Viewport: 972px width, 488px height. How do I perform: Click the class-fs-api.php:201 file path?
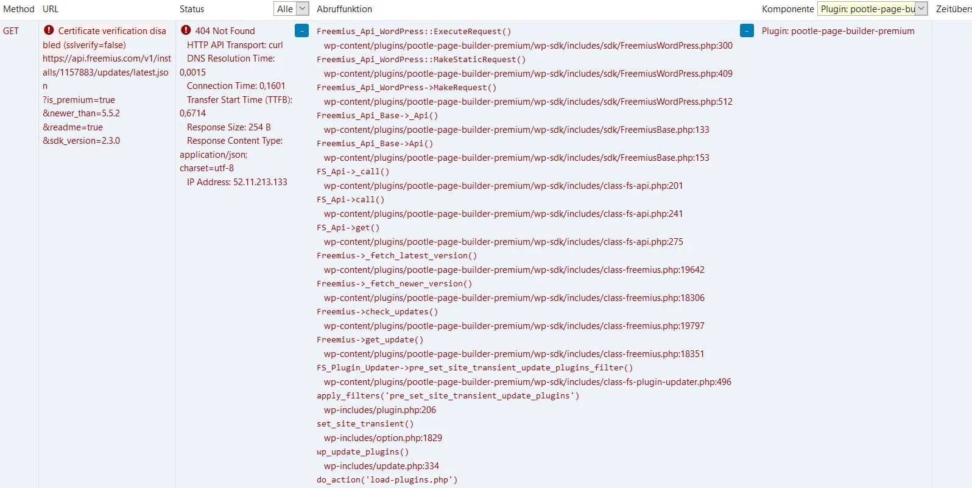(x=503, y=186)
